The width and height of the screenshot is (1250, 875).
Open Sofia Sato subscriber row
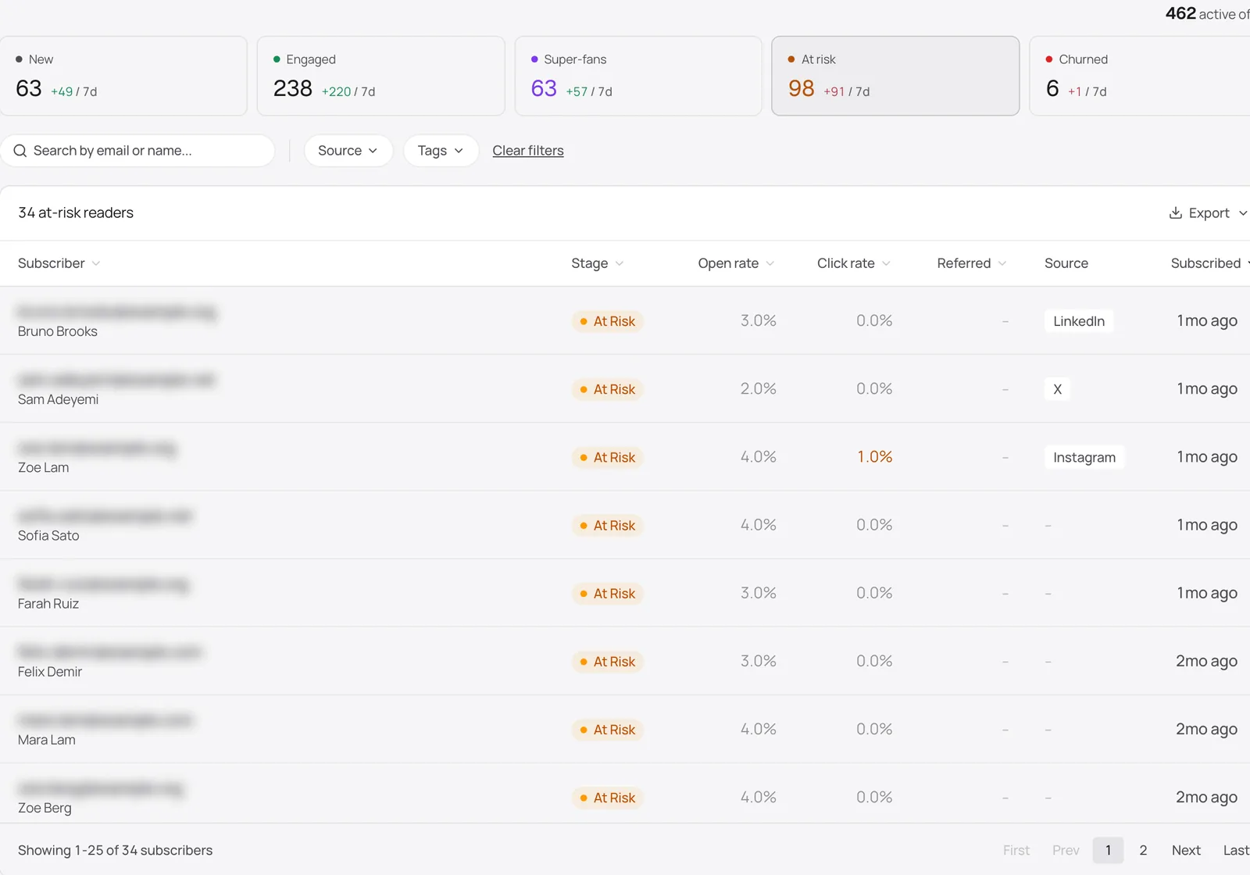(x=625, y=525)
